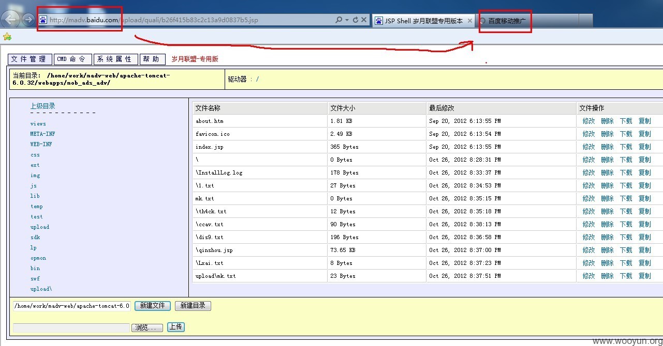Click 删除 for mk.txt
This screenshot has height=346, width=663.
(607, 198)
